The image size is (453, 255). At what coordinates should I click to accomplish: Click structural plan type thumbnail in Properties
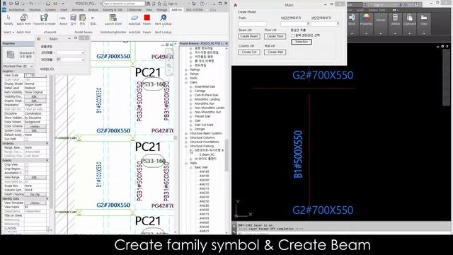pos(11,55)
